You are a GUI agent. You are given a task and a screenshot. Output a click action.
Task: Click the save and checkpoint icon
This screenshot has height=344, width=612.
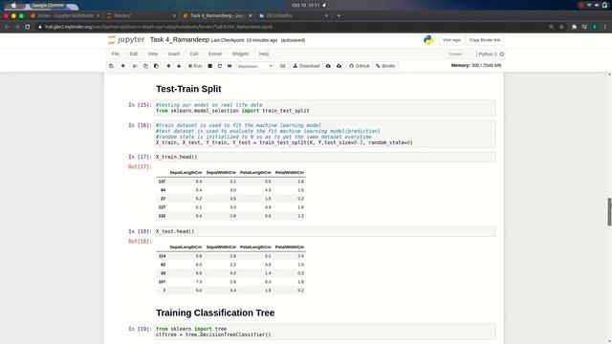point(111,66)
